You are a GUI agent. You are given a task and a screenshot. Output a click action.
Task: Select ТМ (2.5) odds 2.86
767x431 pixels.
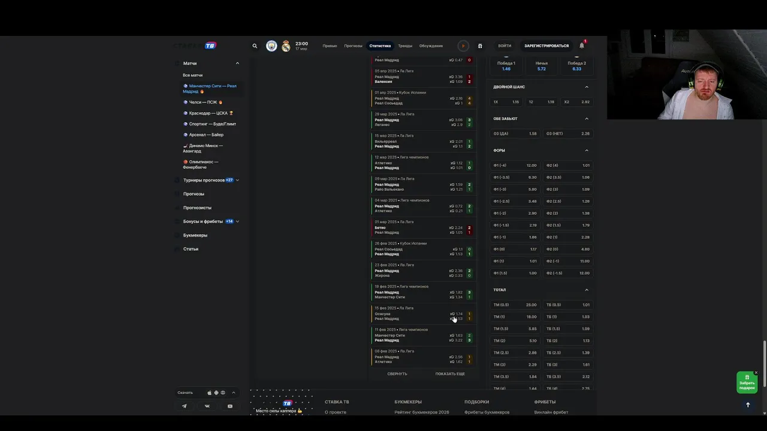[x=515, y=353]
